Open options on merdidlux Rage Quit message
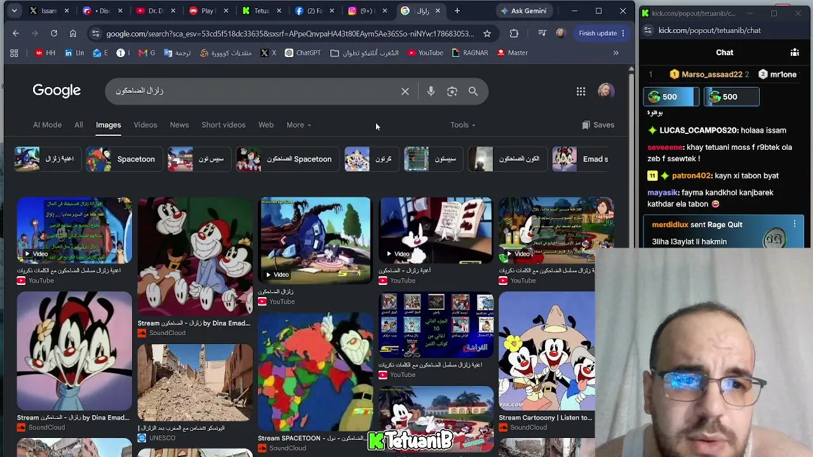Image resolution: width=813 pixels, height=457 pixels. tap(795, 224)
